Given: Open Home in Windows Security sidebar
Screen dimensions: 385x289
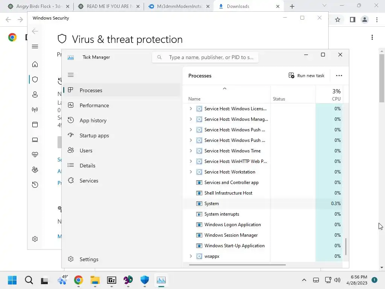Looking at the screenshot, I should click(35, 64).
